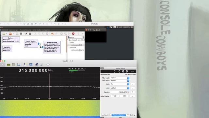Image resolution: width=209 pixels, height=118 pixels.
Task: Click pencil icon in Companion toolbar
Action: 26,33
